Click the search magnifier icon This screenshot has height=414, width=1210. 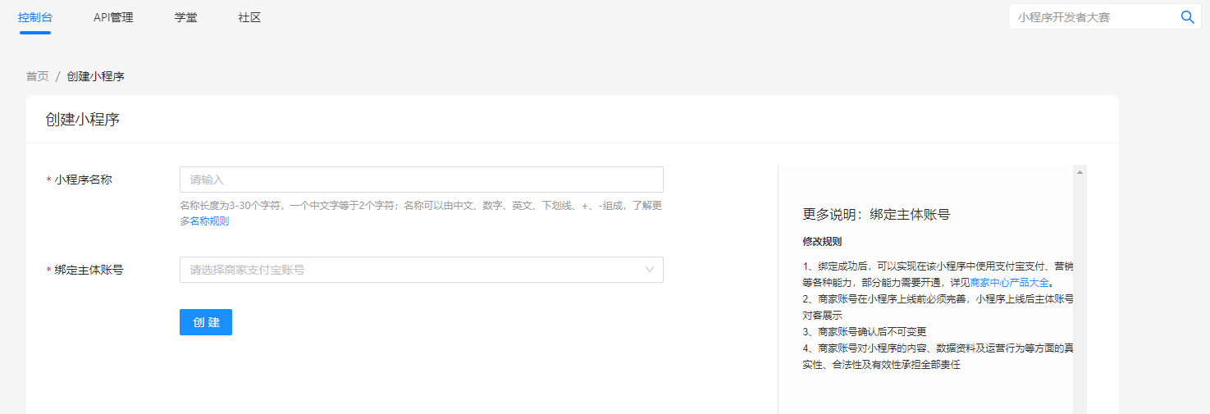(1187, 16)
